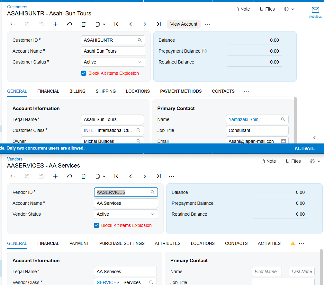This screenshot has height=285, width=324.
Task: Go to last customer record
Action: click(x=158, y=24)
